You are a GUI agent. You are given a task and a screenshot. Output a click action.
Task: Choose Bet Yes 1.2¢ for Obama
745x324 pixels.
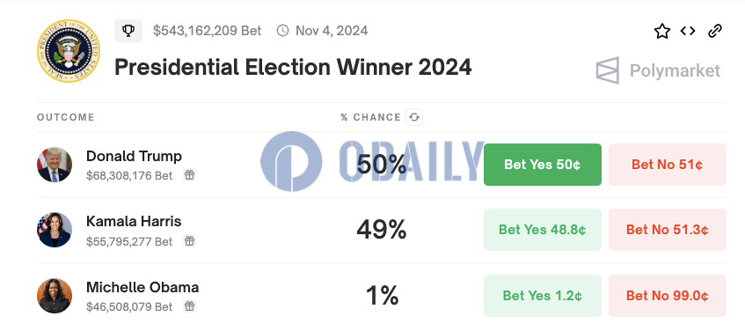click(543, 296)
